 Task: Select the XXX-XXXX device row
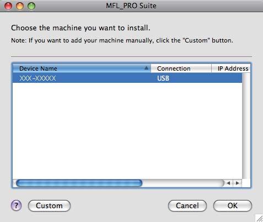[x=127, y=78]
